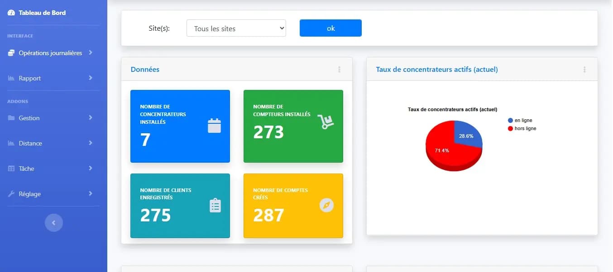Click the Gestion folder icon
613x272 pixels.
[x=11, y=118]
